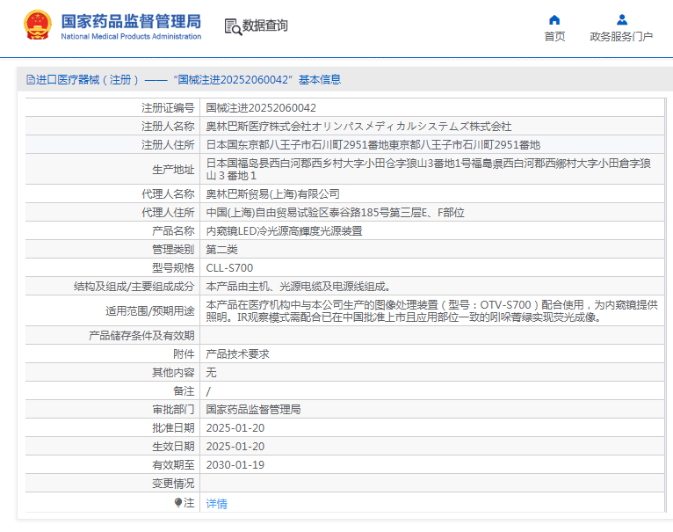Select the 第二类 category value

[x=222, y=249]
